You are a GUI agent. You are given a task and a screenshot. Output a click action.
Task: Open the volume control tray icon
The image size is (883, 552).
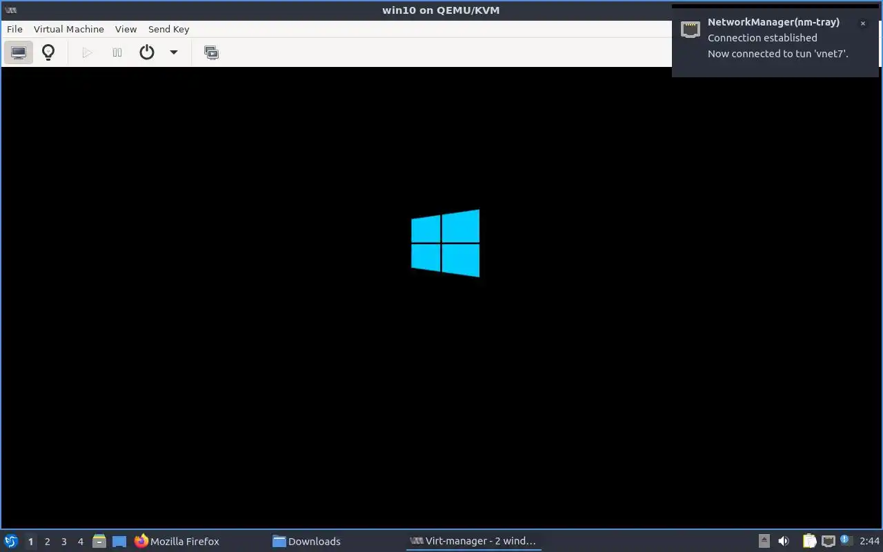click(x=784, y=541)
